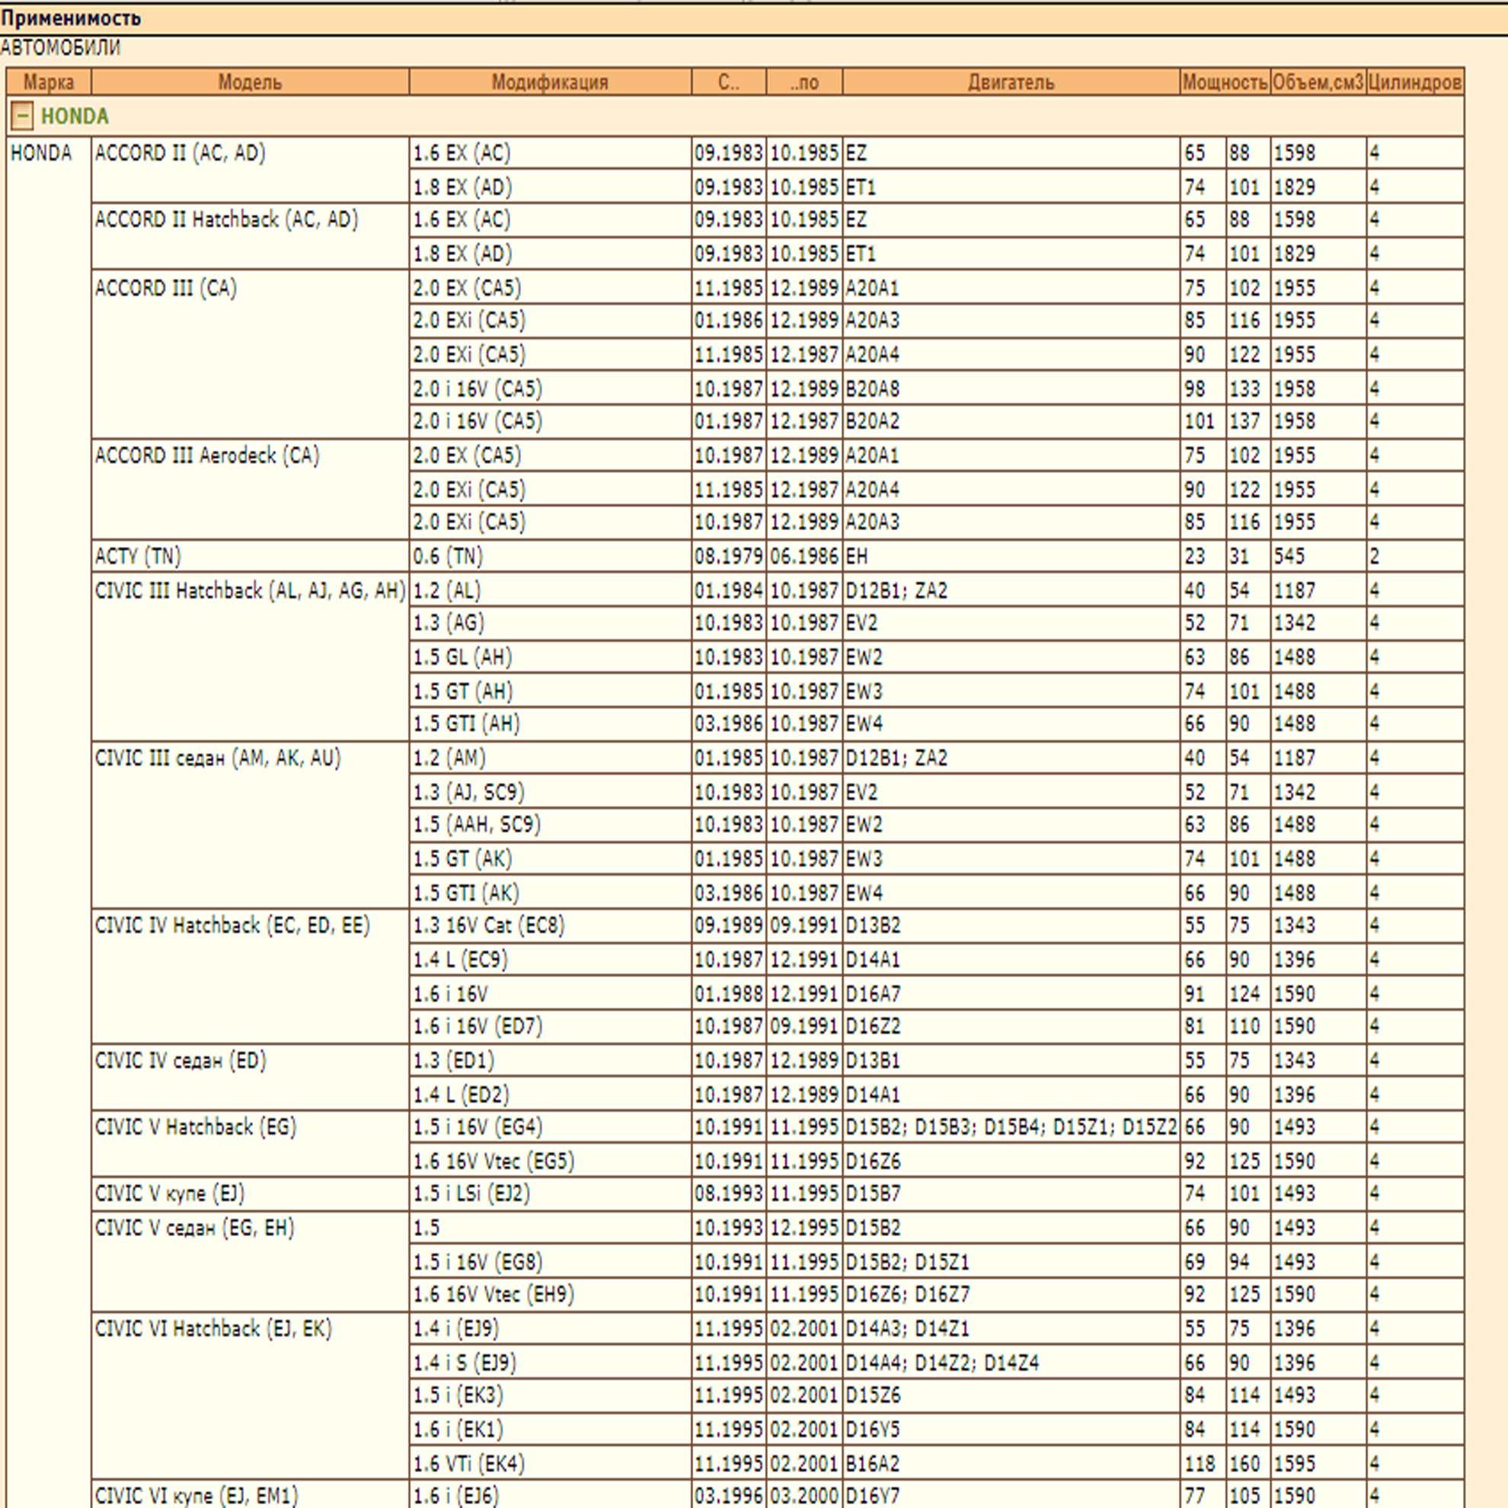Click the АВТОМОБИЛИ label
Image resolution: width=1508 pixels, height=1508 pixels.
click(60, 49)
